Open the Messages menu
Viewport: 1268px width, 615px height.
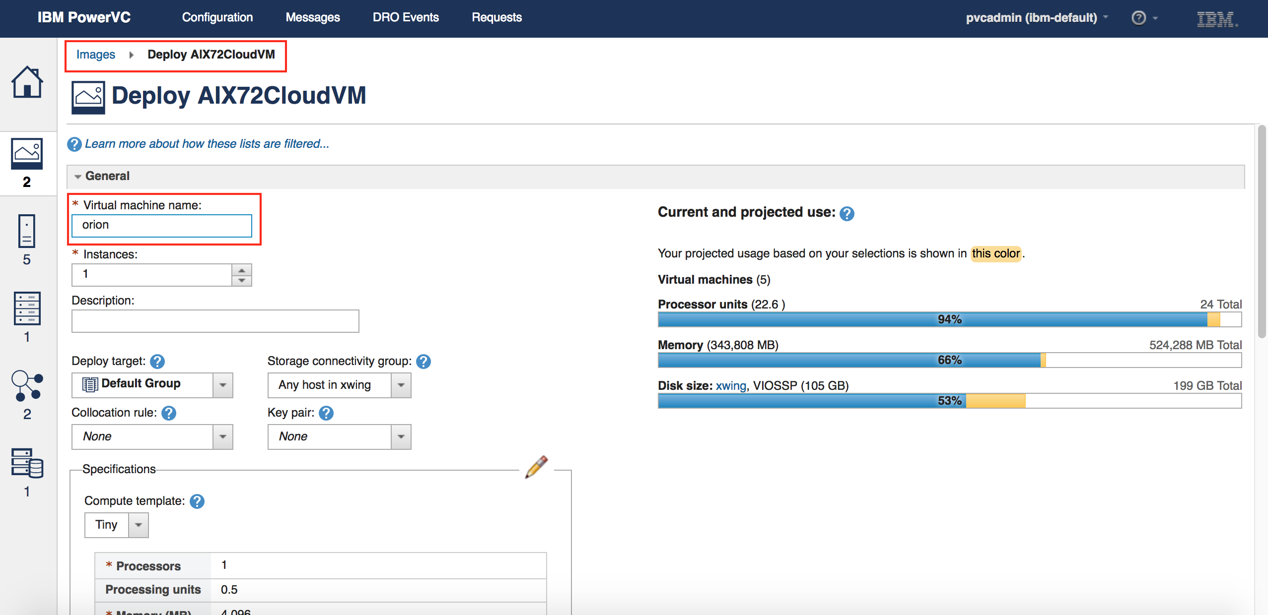click(x=313, y=18)
